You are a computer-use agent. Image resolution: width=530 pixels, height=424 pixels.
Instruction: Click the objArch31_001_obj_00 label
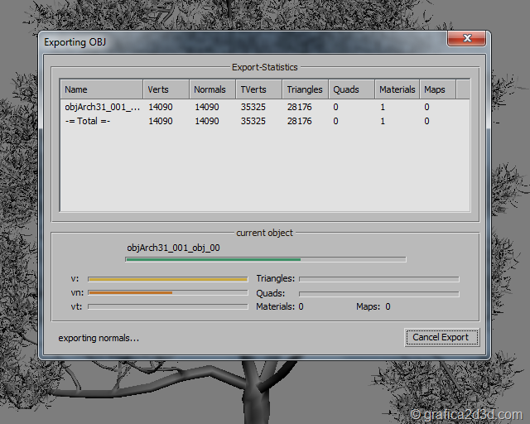(173, 248)
